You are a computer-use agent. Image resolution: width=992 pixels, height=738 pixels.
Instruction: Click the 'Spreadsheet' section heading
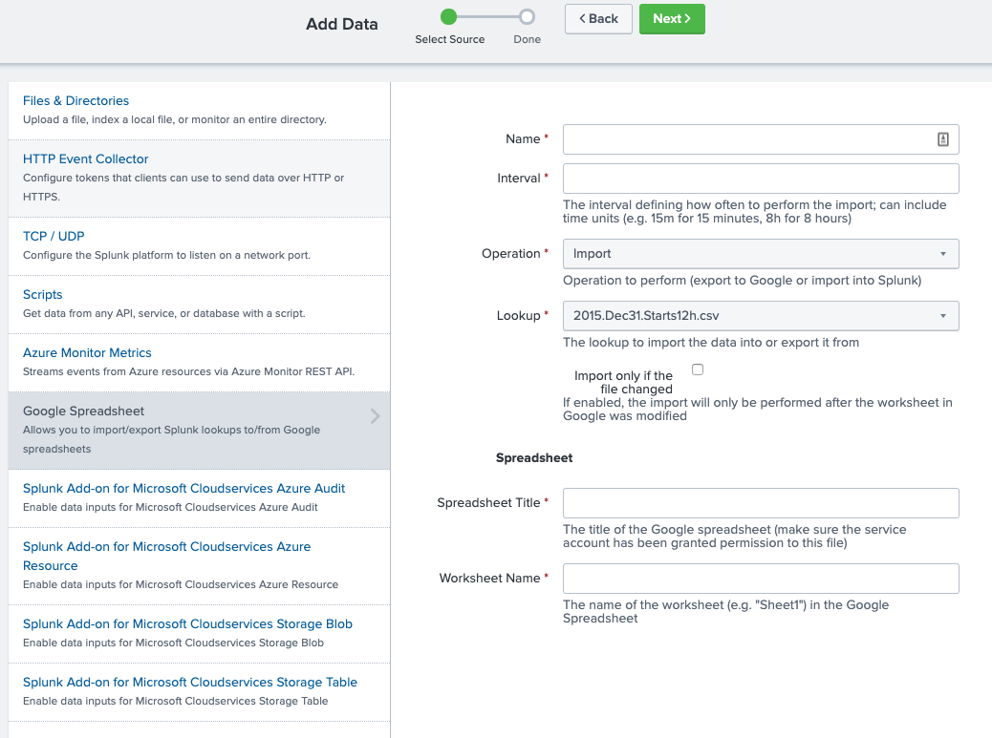point(534,458)
